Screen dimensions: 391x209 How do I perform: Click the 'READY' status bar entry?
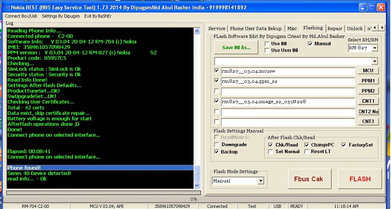click(297, 206)
